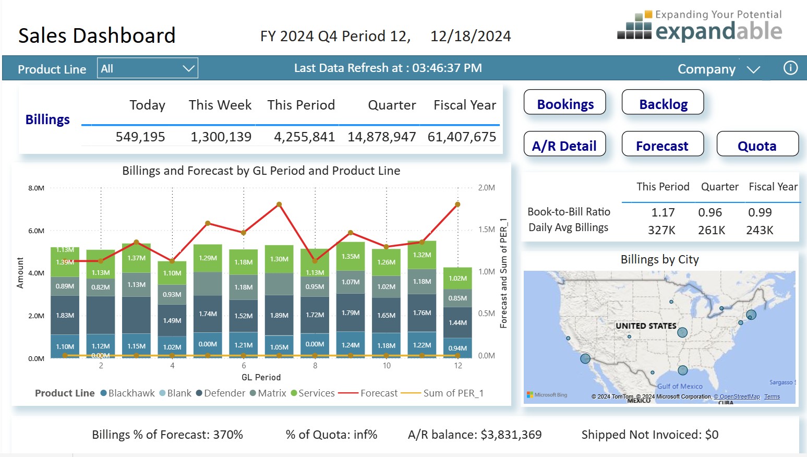Click the bubble in the Gulf of Mexico area
Screen dimensions: 807x457
pos(682,370)
